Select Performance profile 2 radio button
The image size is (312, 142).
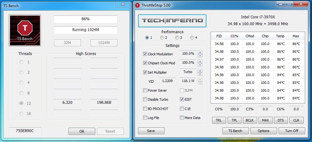(162, 38)
